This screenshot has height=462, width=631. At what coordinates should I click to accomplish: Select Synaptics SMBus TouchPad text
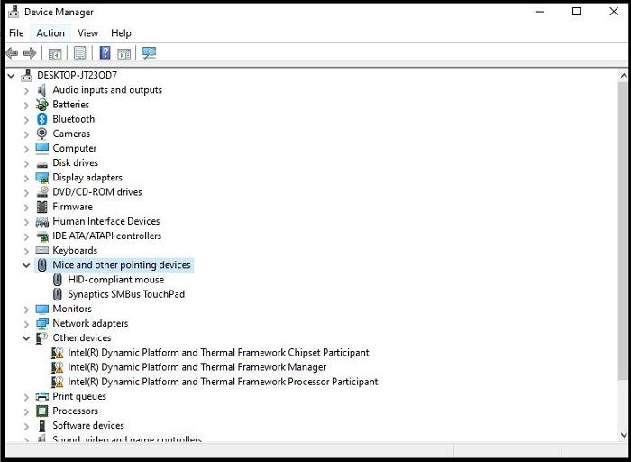(126, 294)
